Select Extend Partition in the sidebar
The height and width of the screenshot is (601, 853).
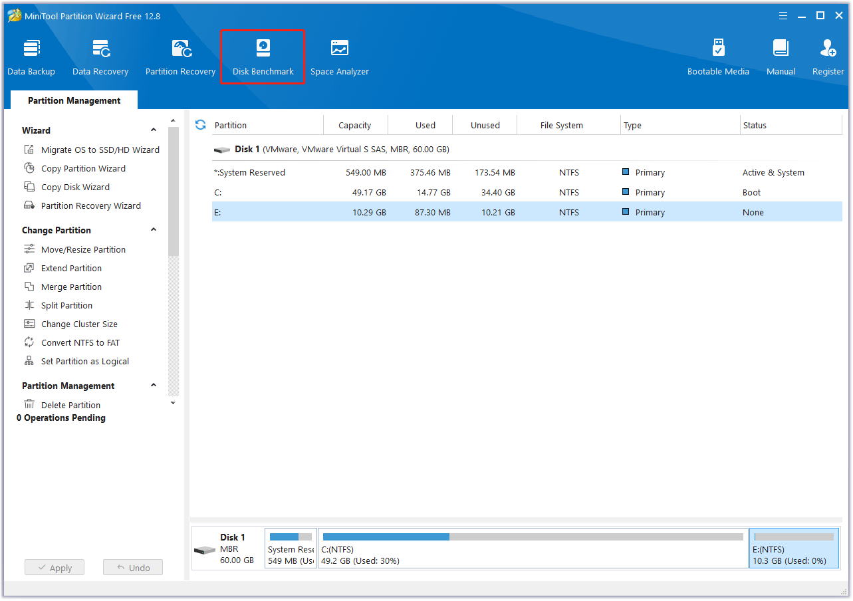click(x=62, y=268)
